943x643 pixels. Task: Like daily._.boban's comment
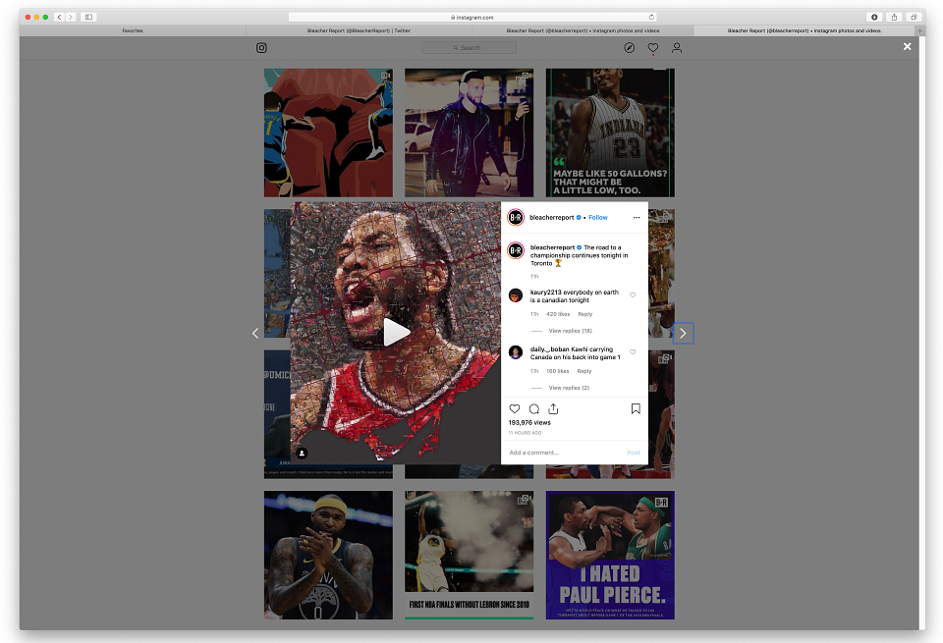coord(633,352)
